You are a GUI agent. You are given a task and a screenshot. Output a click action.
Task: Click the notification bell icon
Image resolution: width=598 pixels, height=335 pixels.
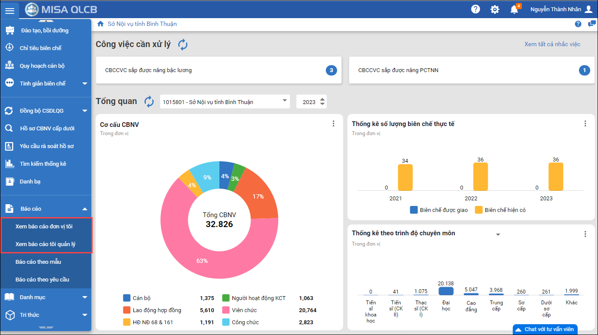tap(514, 9)
